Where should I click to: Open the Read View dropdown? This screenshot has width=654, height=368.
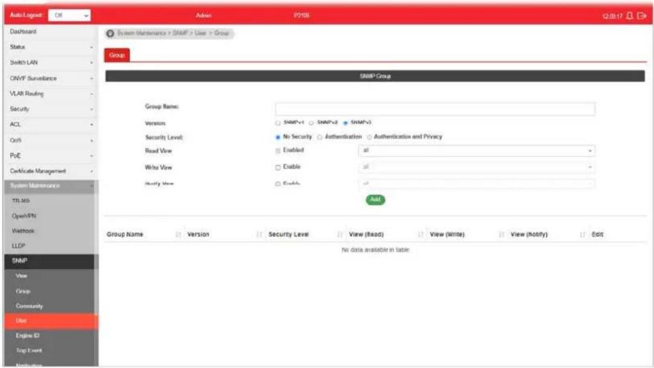click(477, 150)
